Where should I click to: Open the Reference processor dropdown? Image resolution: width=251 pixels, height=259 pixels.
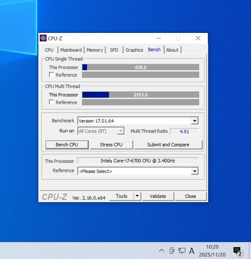195,171
